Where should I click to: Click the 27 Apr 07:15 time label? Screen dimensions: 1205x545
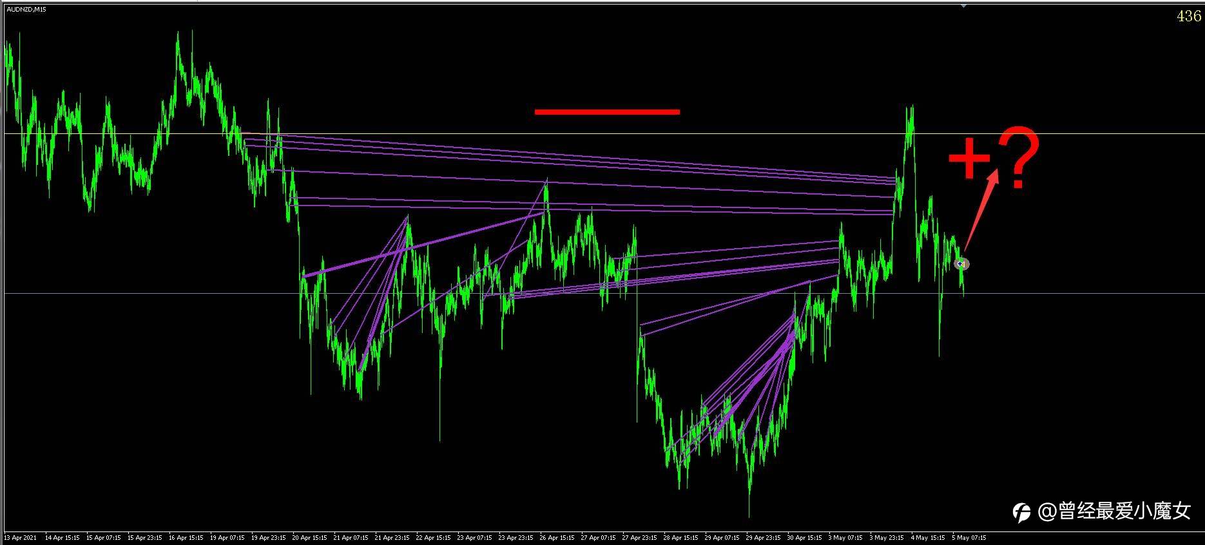click(x=598, y=537)
